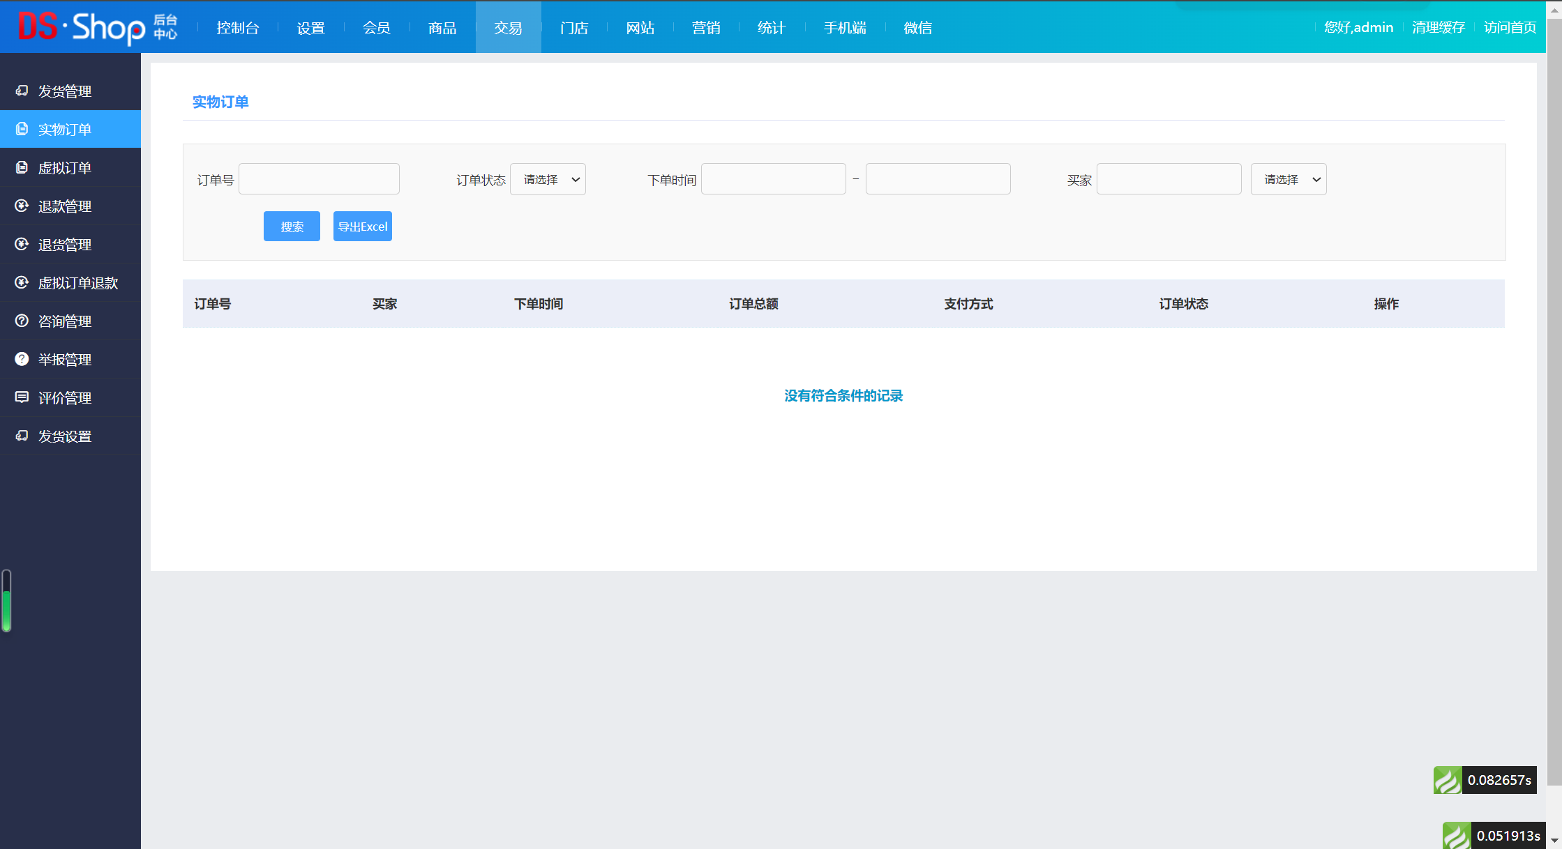Click the green debug trace icon, 0.082657s
This screenshot has width=1562, height=849.
(x=1448, y=780)
